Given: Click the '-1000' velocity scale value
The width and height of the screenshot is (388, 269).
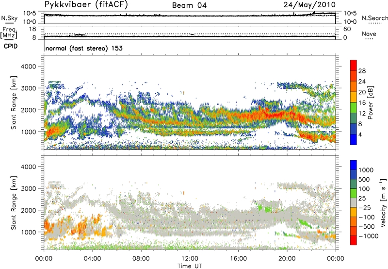Looking at the screenshot, I should click(368, 236).
